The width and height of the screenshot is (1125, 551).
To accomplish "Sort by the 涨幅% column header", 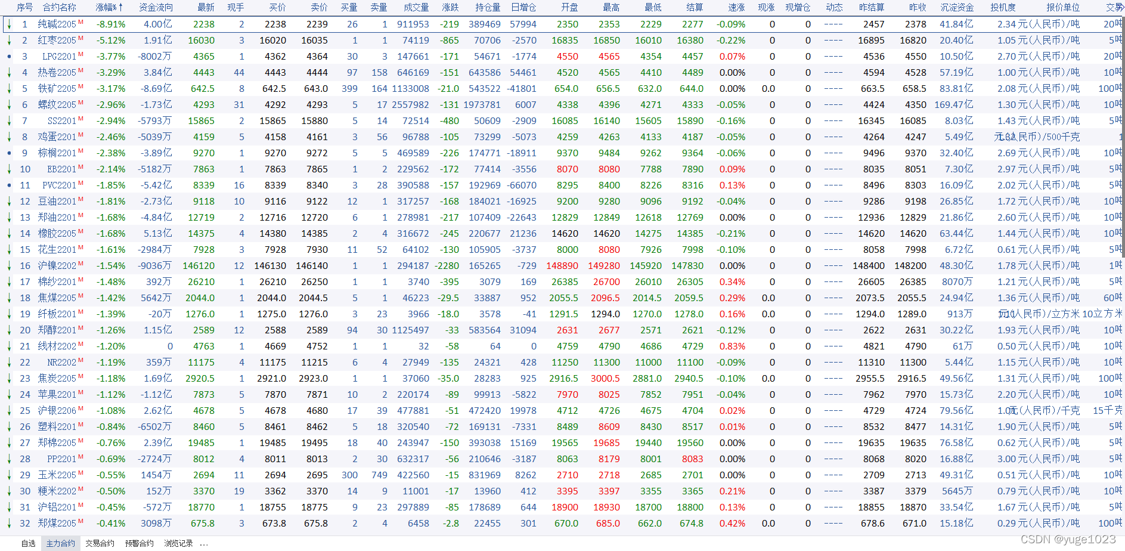I will [109, 7].
